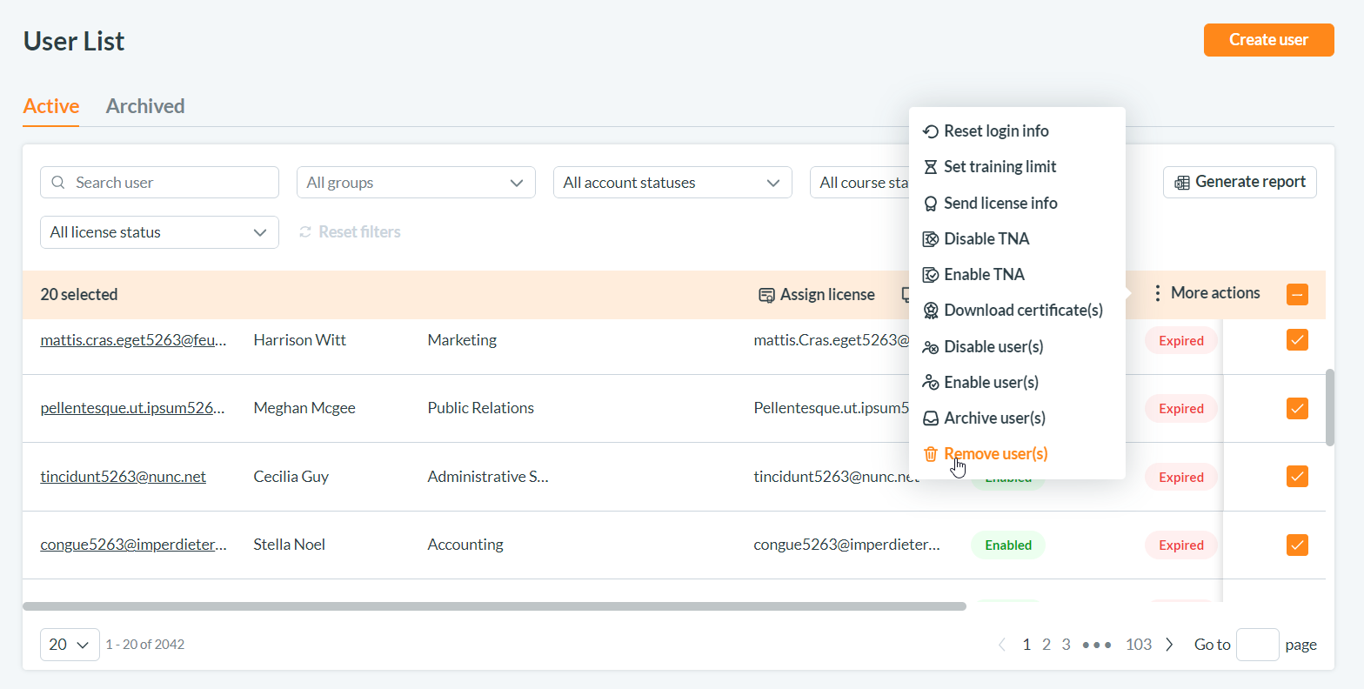This screenshot has height=689, width=1364.
Task: Deselect all using the header checkbox
Action: 1296,295
